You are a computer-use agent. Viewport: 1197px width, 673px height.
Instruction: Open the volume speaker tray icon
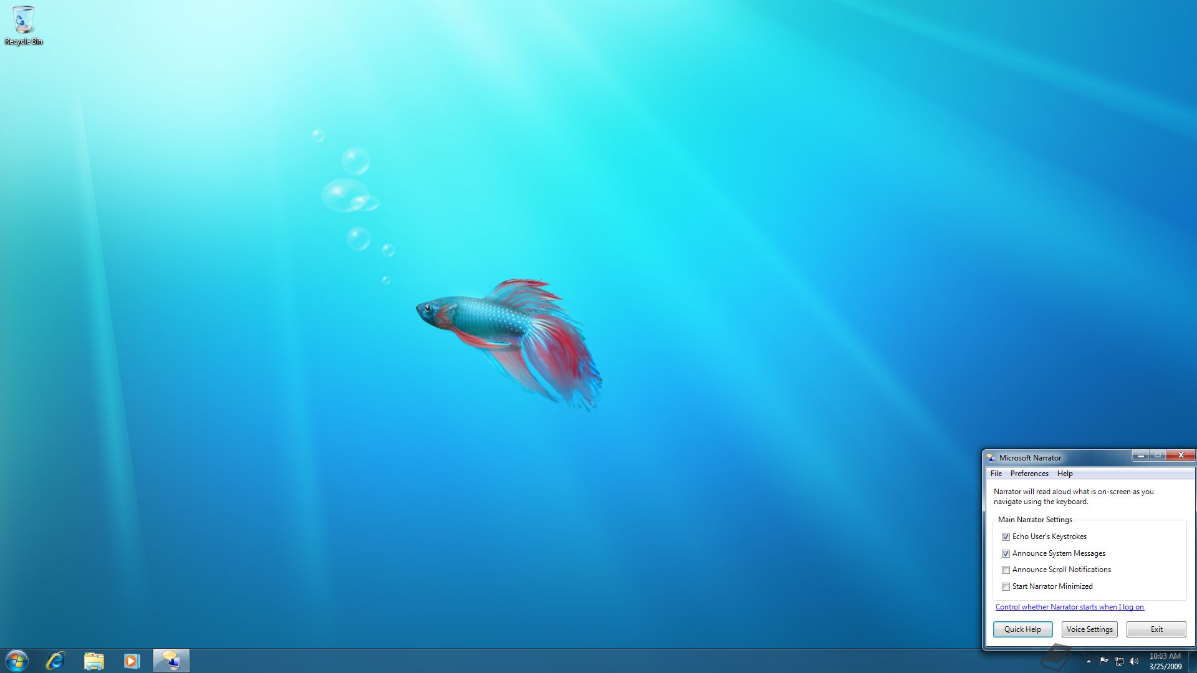(1134, 661)
